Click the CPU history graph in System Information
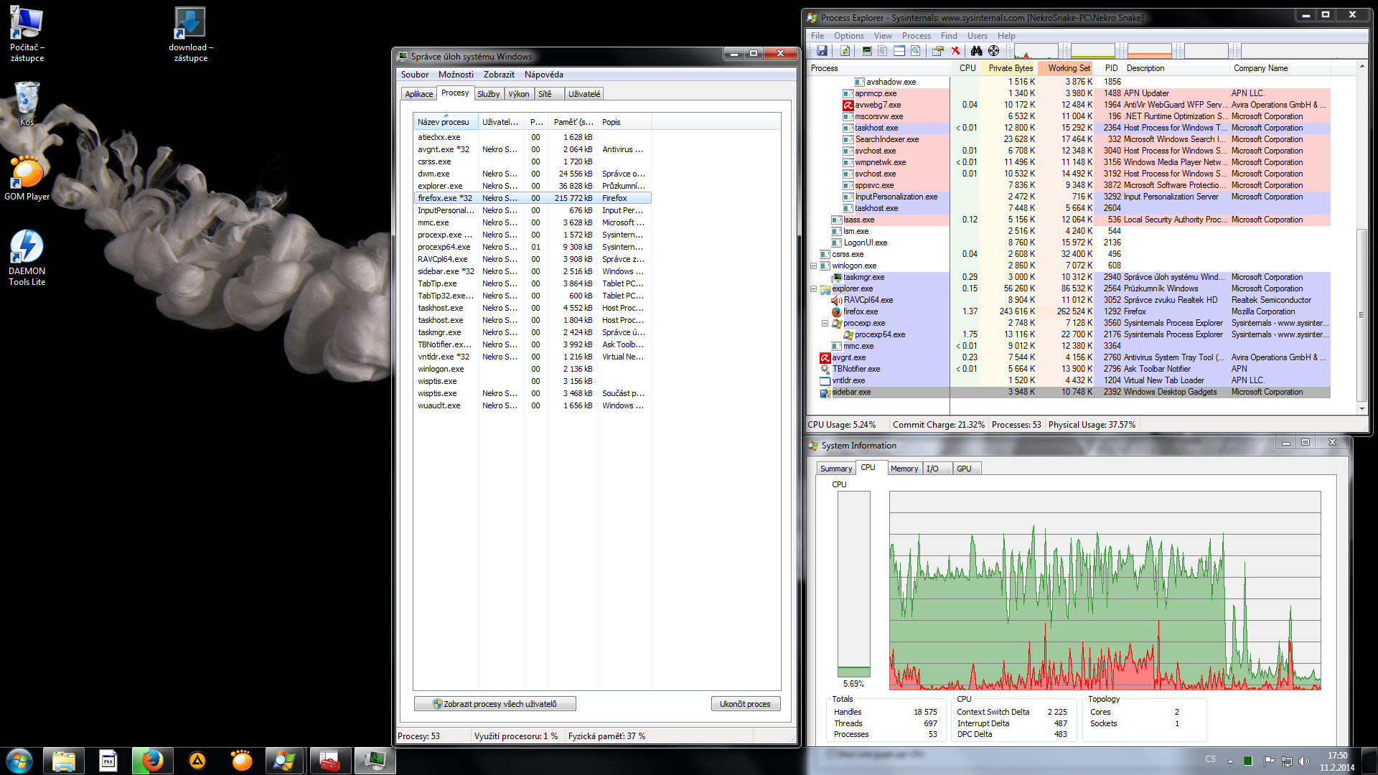 (1105, 591)
